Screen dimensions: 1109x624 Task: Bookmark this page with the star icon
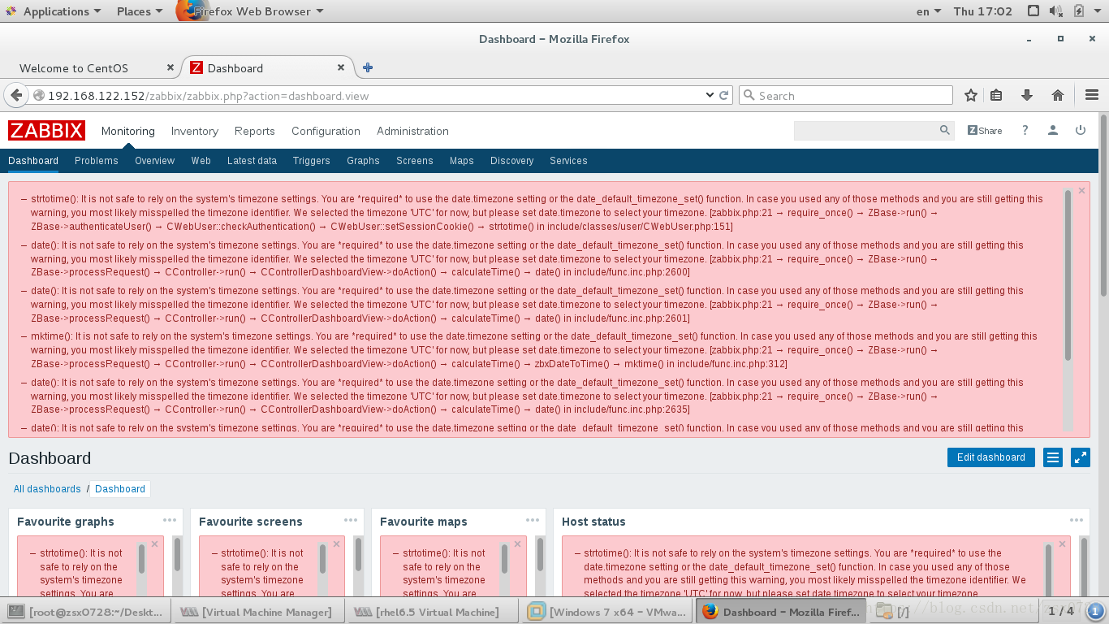[971, 95]
